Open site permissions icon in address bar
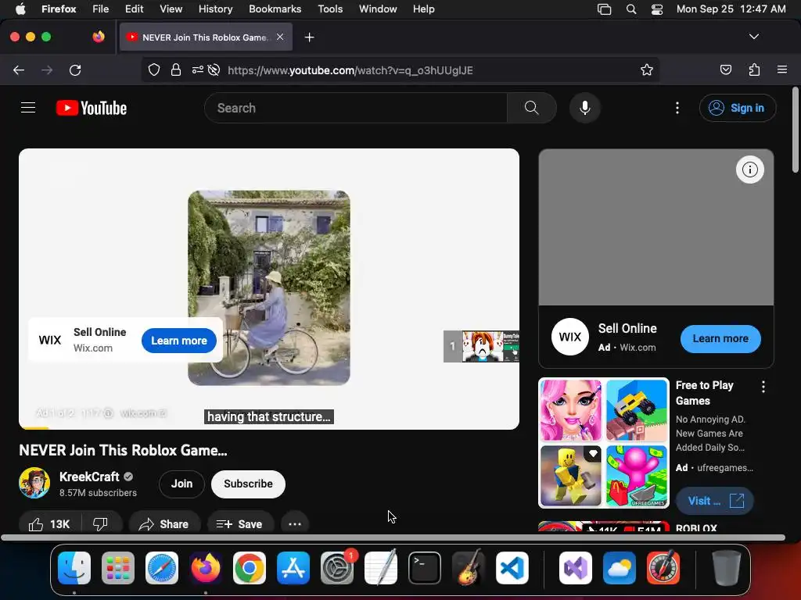The width and height of the screenshot is (801, 600). pyautogui.click(x=198, y=70)
